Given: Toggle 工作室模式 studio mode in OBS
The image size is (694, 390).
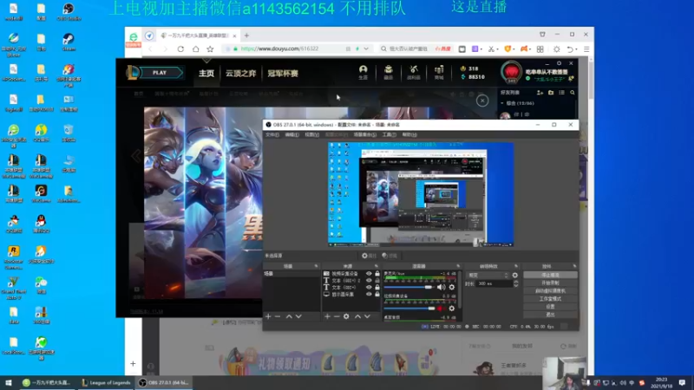Looking at the screenshot, I should pos(550,299).
